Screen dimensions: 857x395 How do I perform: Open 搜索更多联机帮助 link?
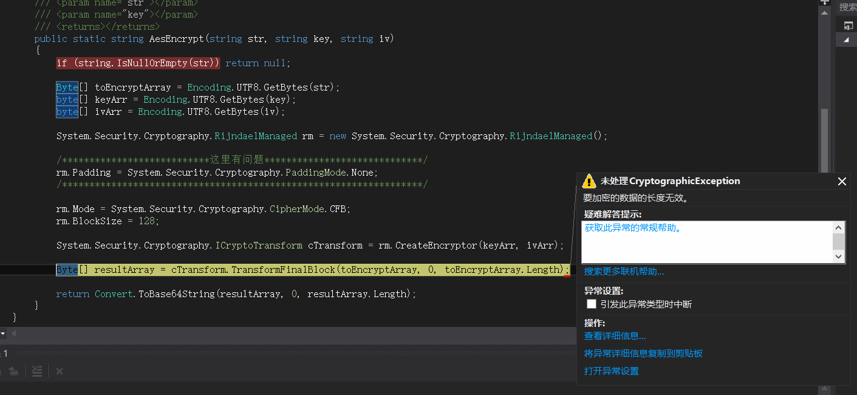point(624,272)
